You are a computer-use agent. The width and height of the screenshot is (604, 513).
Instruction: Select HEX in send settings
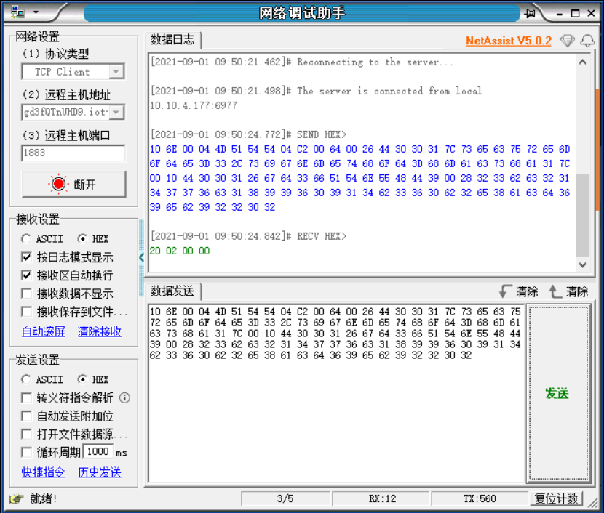point(93,379)
